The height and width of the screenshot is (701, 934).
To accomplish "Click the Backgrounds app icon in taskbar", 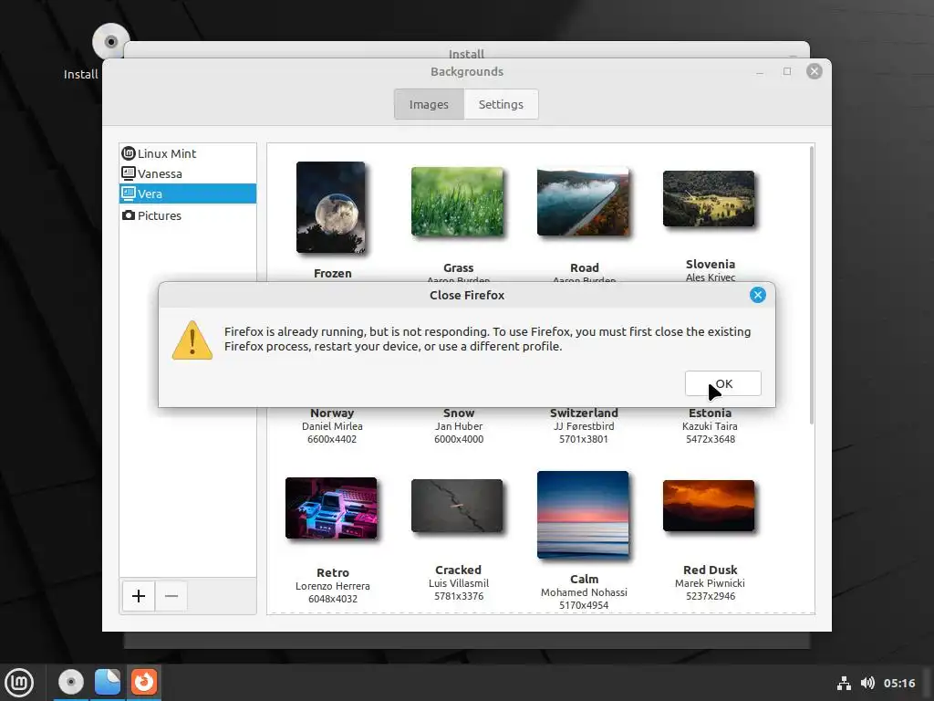I will 108,682.
